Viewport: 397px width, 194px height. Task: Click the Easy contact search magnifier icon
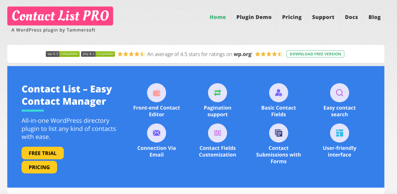click(339, 93)
